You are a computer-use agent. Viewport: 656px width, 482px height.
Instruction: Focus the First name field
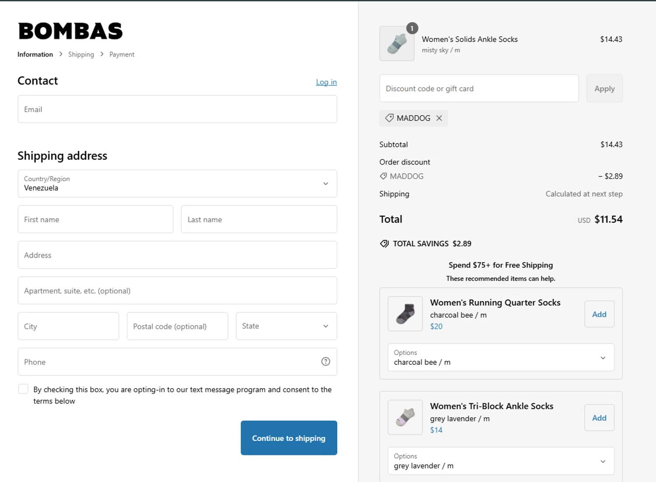[95, 219]
